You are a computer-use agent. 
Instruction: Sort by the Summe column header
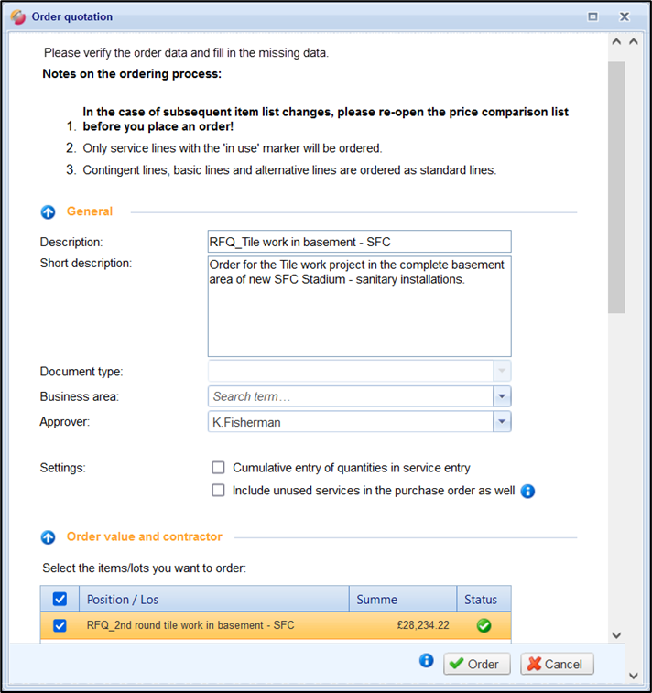pyautogui.click(x=402, y=600)
